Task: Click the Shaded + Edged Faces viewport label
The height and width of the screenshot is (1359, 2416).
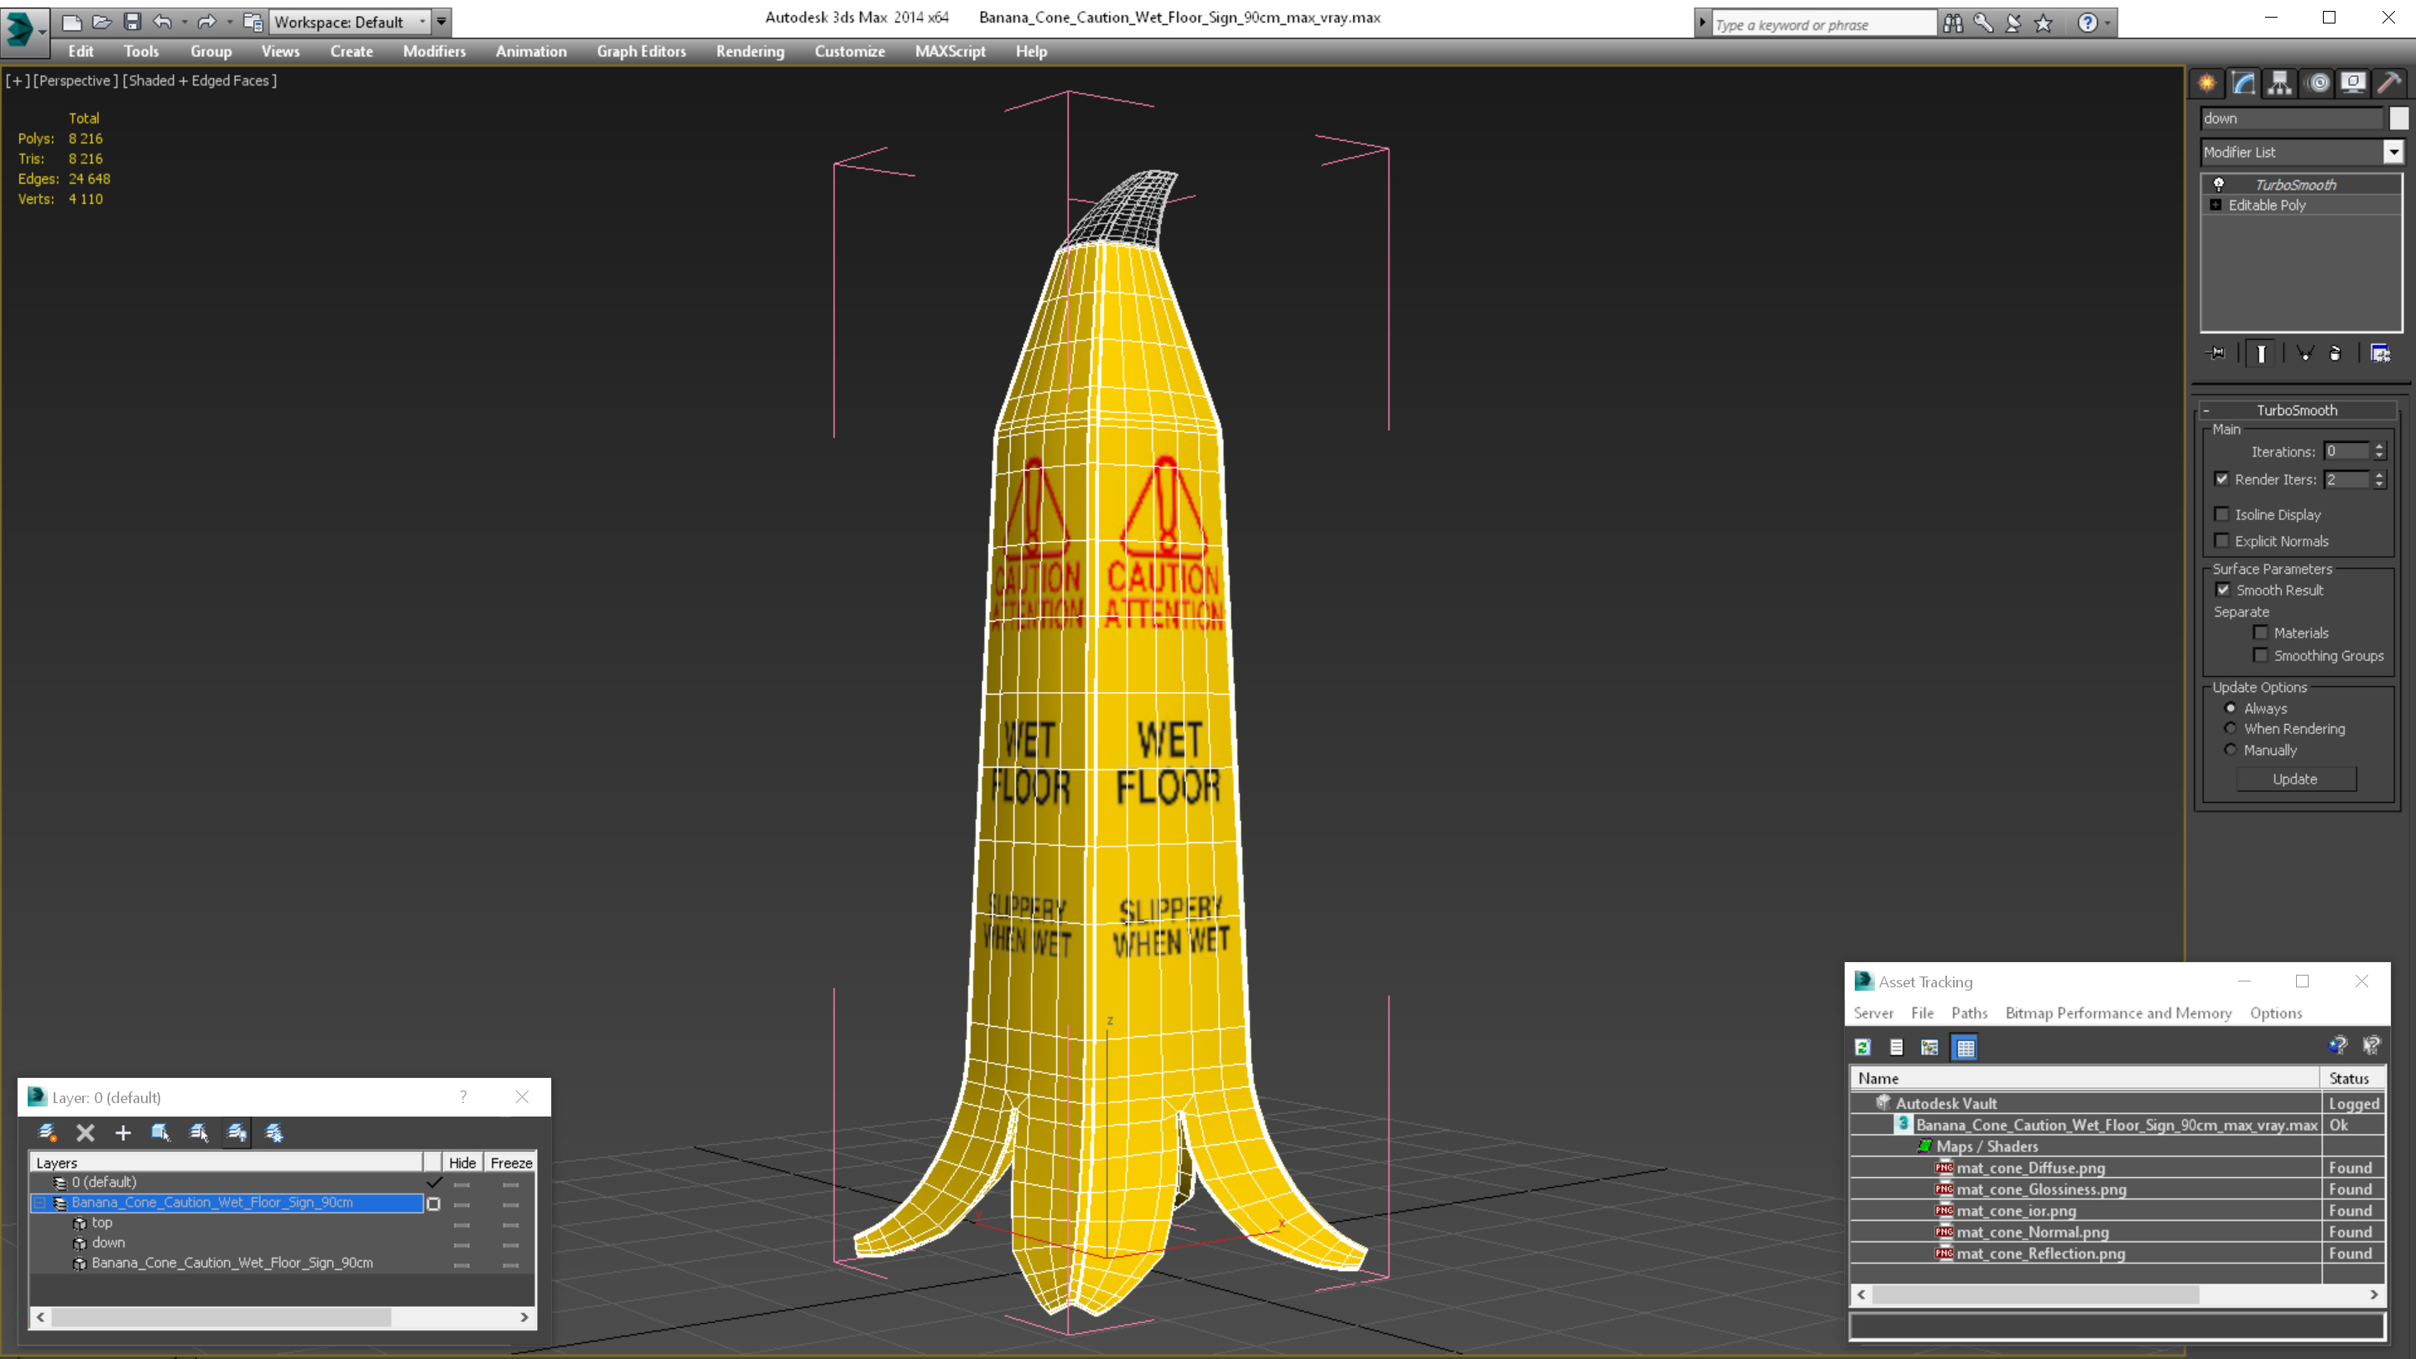Action: (200, 81)
